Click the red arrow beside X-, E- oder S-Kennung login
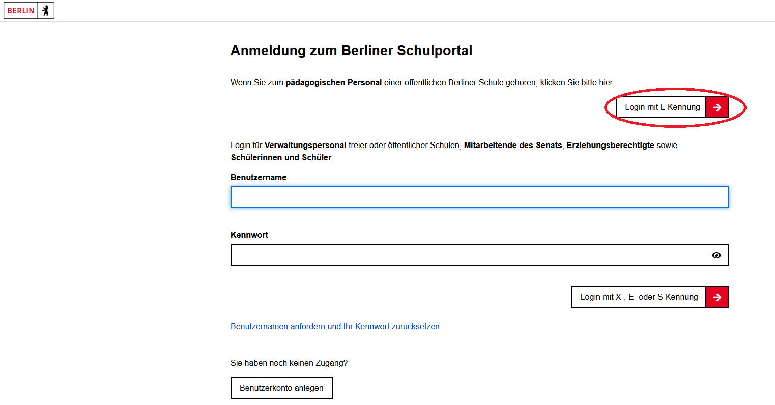This screenshot has width=775, height=405. pyautogui.click(x=717, y=297)
